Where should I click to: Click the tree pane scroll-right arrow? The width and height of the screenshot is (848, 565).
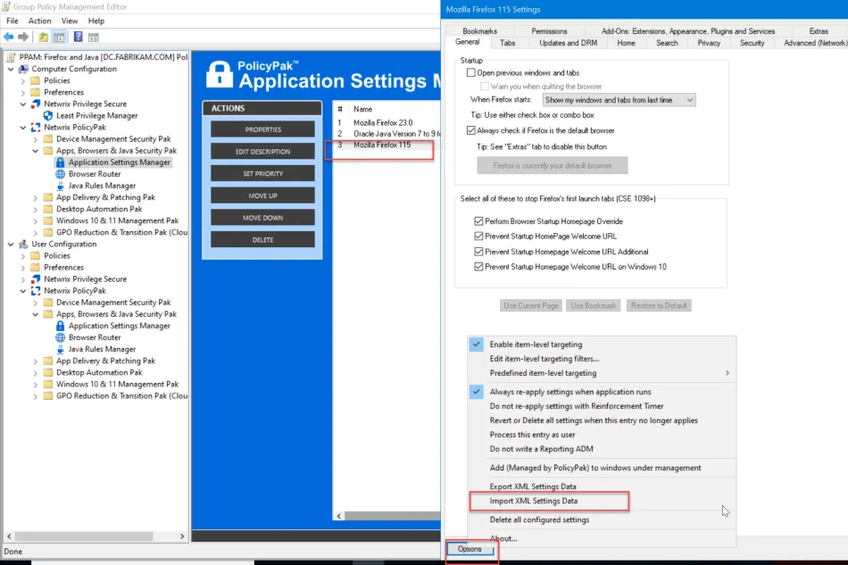point(182,536)
